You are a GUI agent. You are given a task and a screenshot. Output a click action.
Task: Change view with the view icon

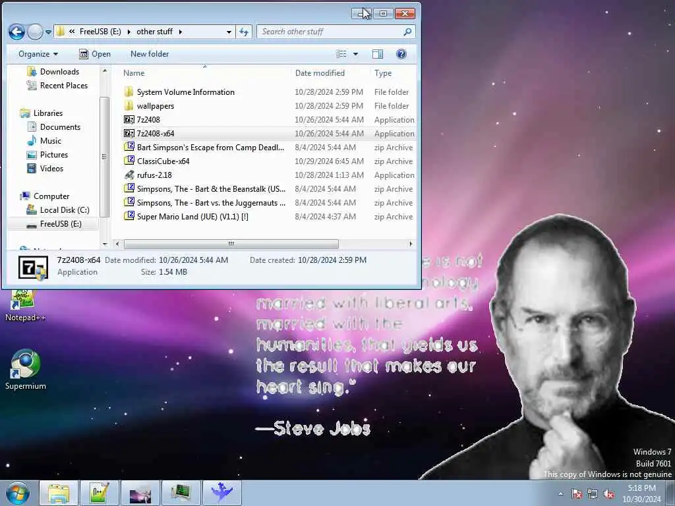[341, 54]
